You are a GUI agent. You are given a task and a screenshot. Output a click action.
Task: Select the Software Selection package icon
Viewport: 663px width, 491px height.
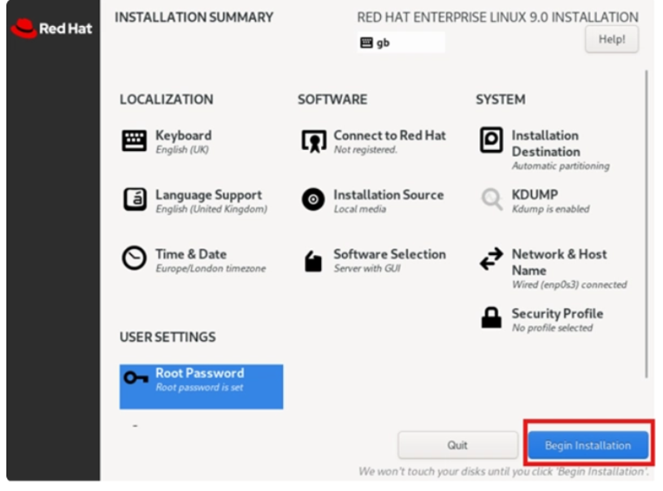click(313, 261)
